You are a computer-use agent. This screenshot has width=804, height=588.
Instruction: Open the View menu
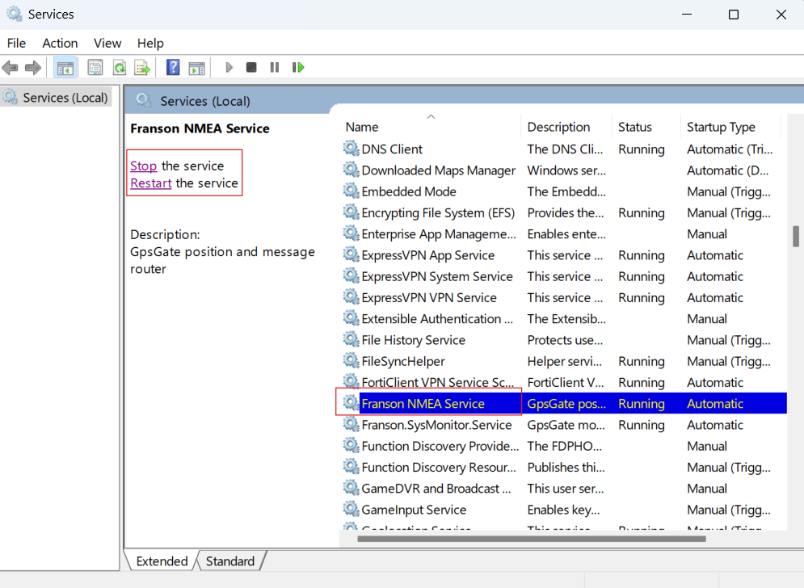tap(107, 43)
